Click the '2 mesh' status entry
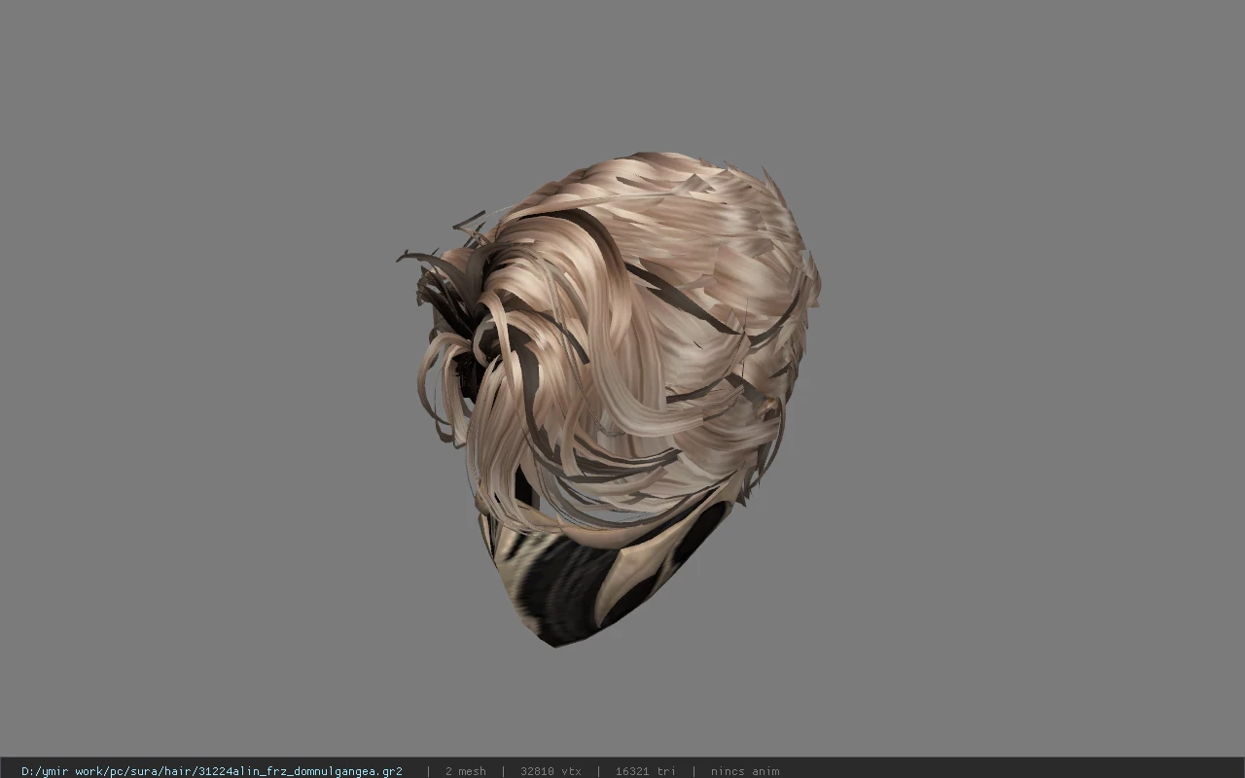The width and height of the screenshot is (1245, 778). (x=465, y=771)
